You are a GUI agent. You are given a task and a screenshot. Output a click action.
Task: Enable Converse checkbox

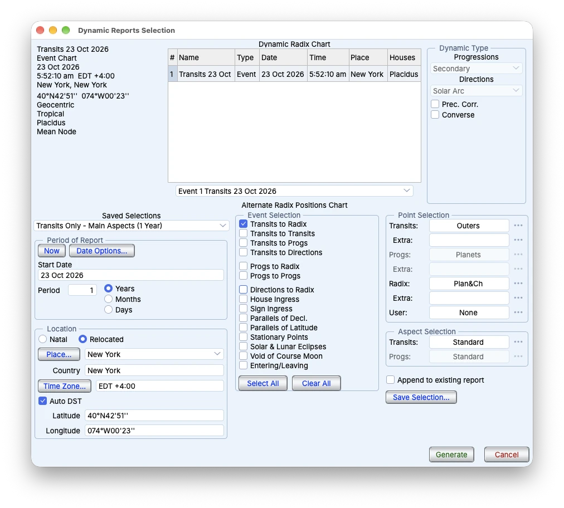pos(435,115)
